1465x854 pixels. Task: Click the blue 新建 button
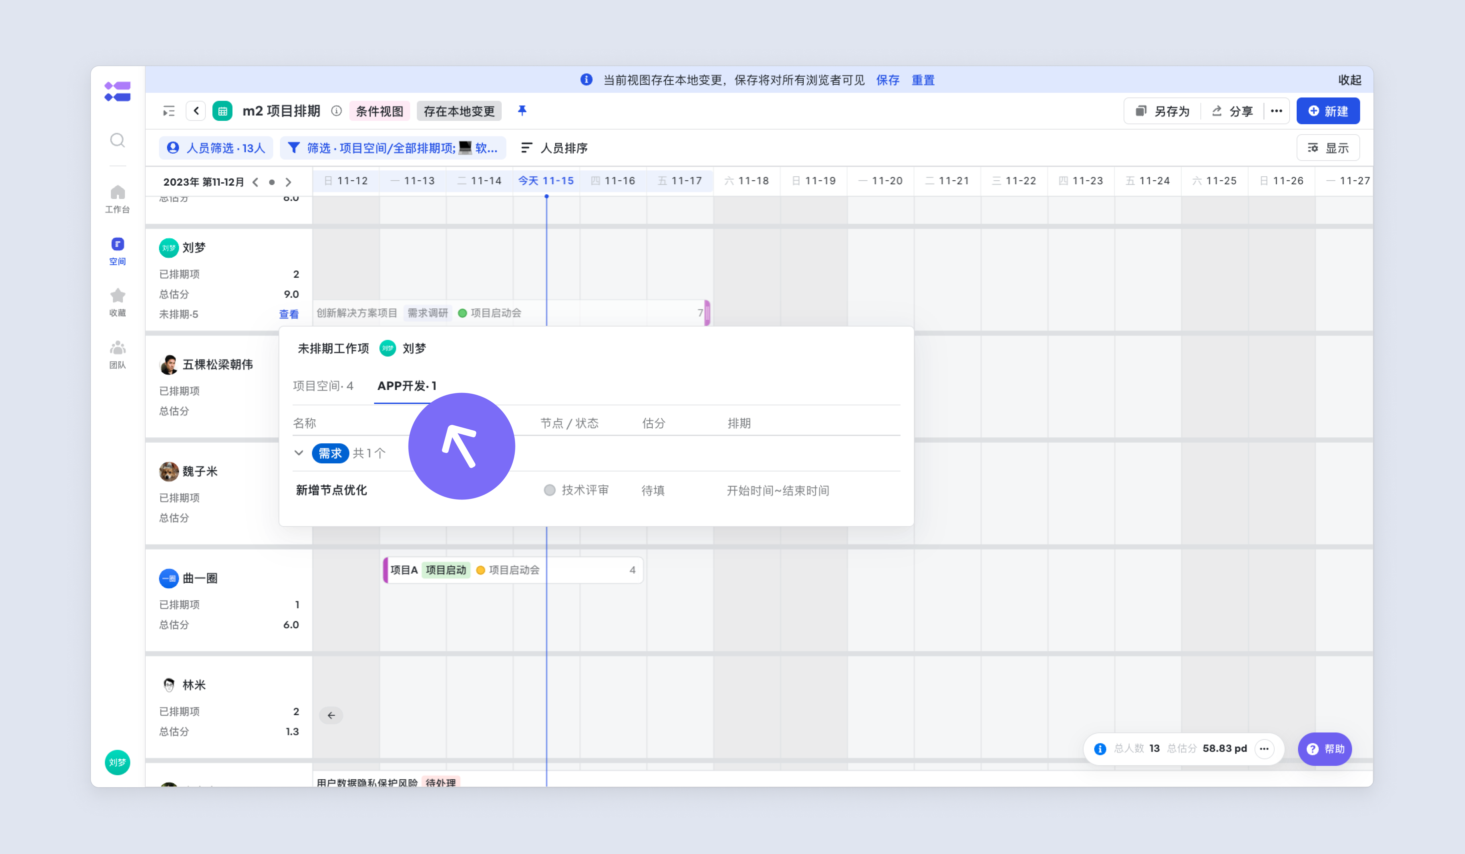(x=1328, y=111)
